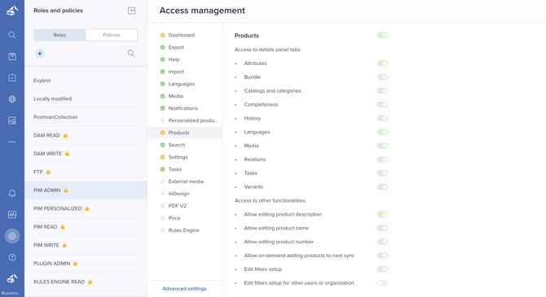Open the analytics chart icon in sidebar
The image size is (546, 297).
point(12,215)
